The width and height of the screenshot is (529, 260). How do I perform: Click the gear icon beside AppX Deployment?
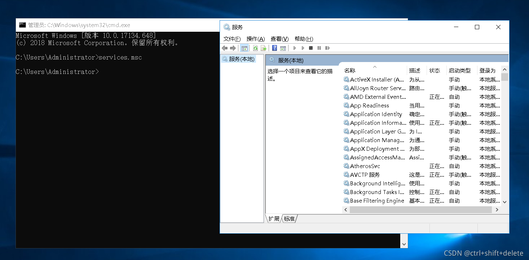[347, 149]
